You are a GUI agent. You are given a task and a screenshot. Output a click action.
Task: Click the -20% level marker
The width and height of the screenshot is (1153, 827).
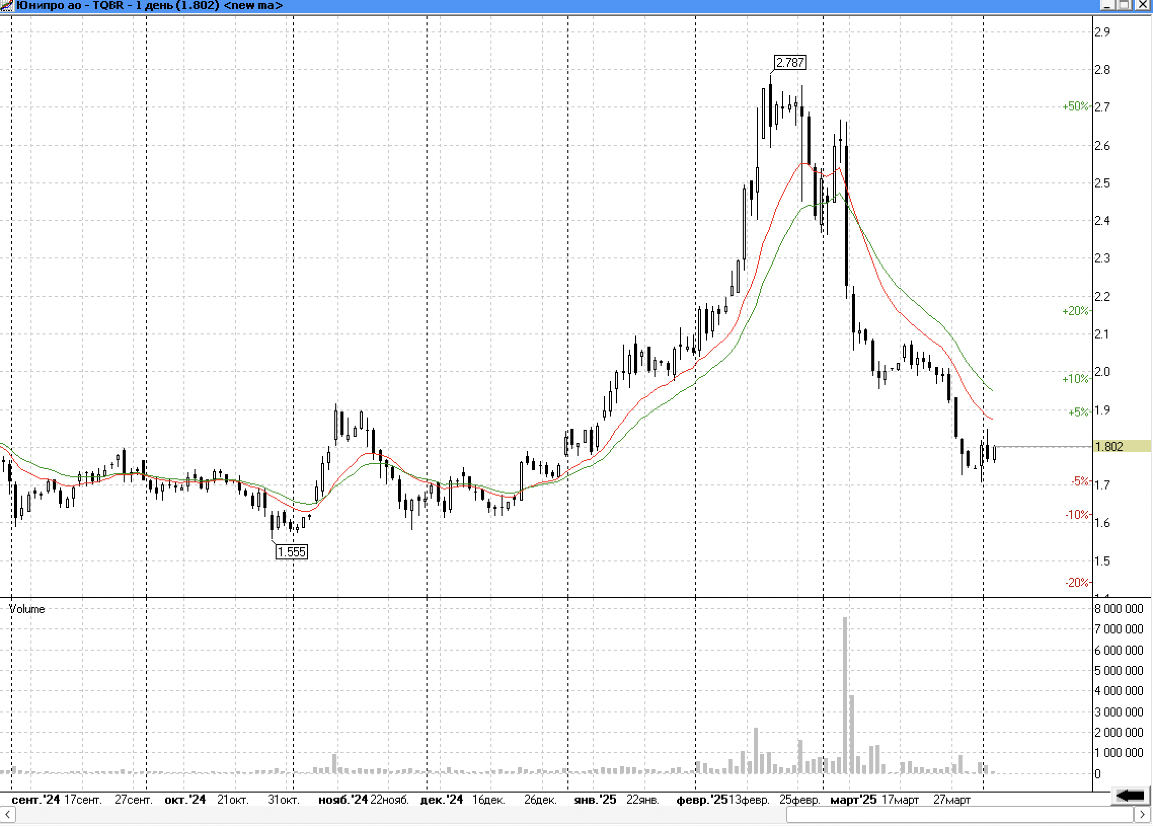pyautogui.click(x=1077, y=583)
